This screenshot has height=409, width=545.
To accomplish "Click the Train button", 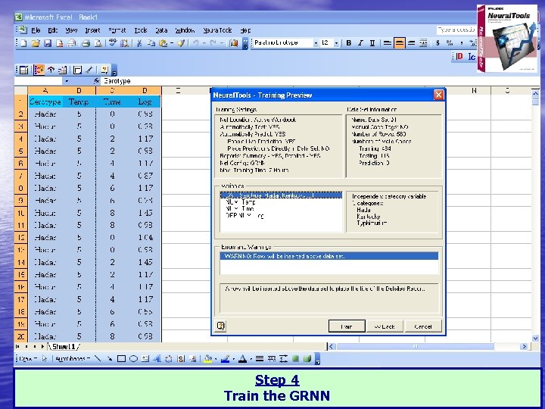I will (347, 326).
